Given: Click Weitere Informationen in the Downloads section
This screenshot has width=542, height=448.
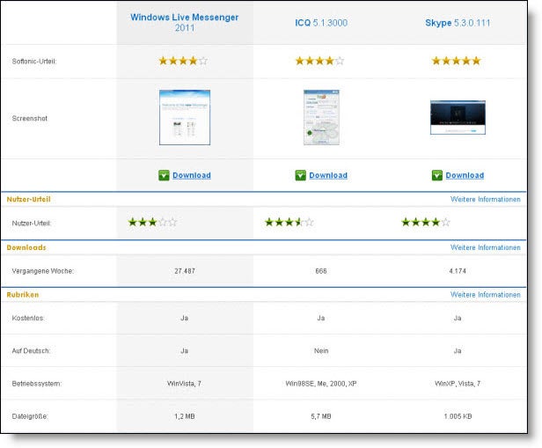Looking at the screenshot, I should click(485, 248).
